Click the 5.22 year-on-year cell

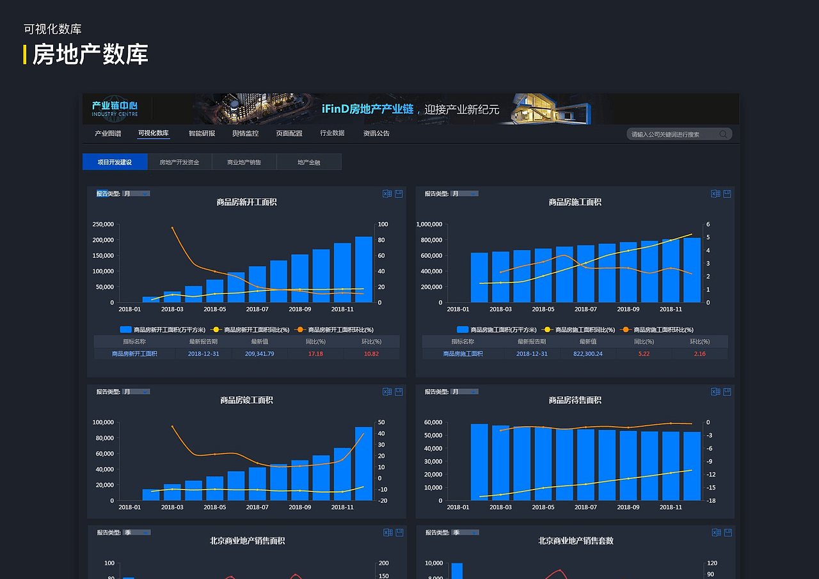[644, 354]
